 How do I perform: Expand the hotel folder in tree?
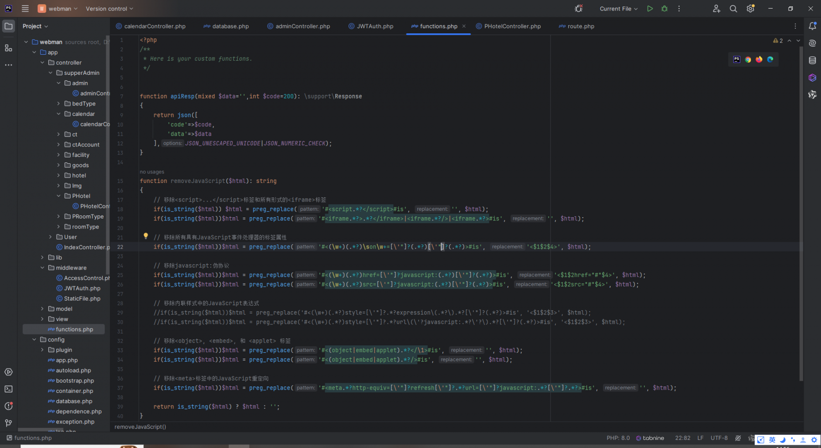[58, 176]
